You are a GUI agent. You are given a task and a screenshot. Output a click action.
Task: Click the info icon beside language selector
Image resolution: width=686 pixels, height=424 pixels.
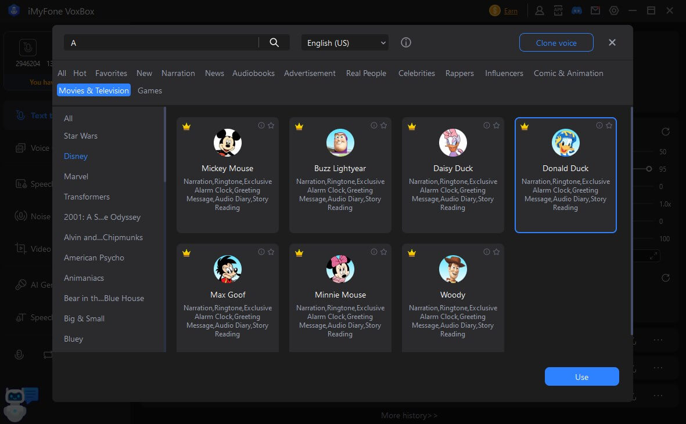coord(406,42)
